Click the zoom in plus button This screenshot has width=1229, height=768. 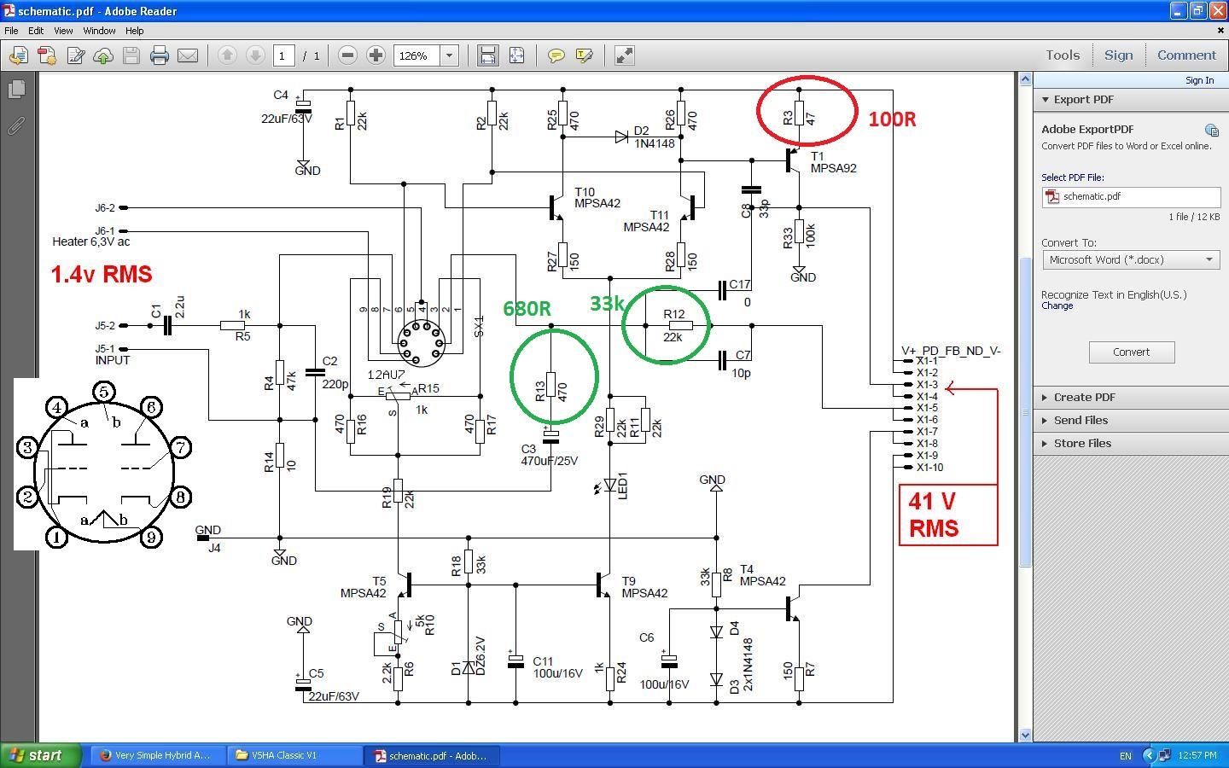376,55
